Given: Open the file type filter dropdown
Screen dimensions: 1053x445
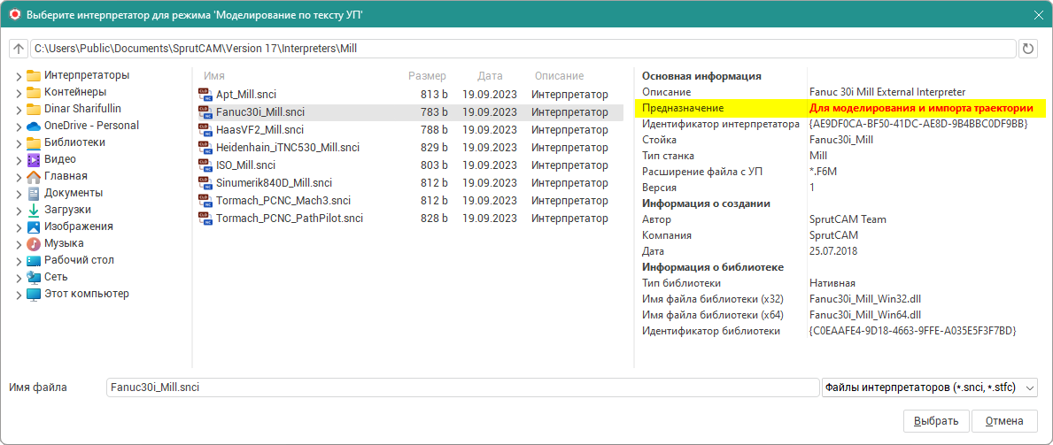Looking at the screenshot, I should coord(929,387).
